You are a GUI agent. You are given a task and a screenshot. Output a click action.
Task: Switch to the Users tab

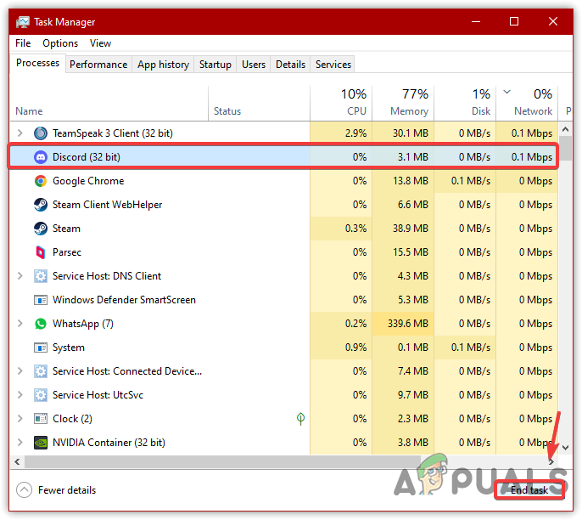(254, 65)
